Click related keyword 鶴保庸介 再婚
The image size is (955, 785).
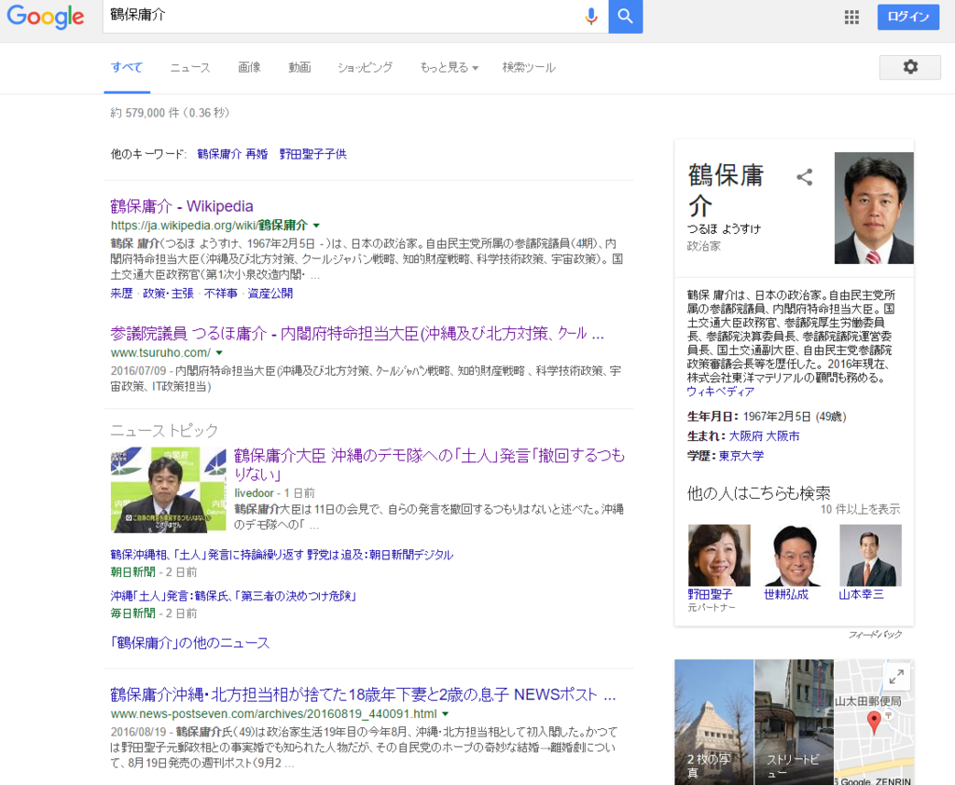pyautogui.click(x=232, y=154)
